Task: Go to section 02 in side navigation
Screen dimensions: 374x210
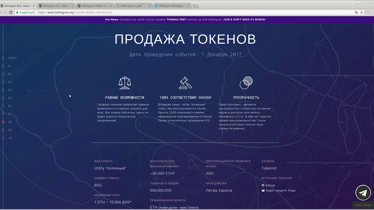Action: 10,74
